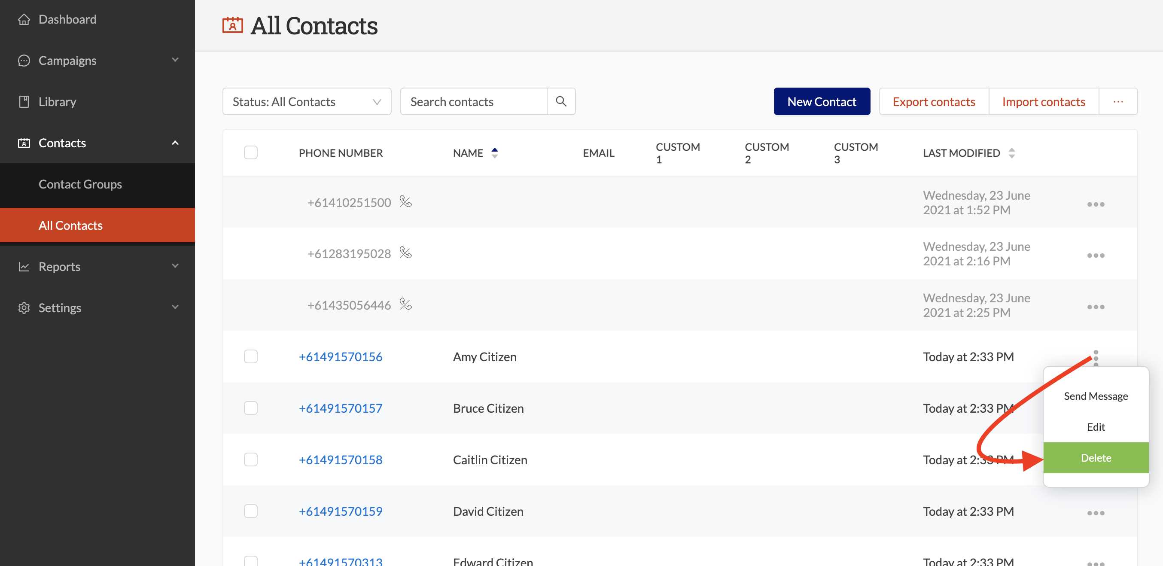Expand the Settings menu chevron

[x=175, y=307]
